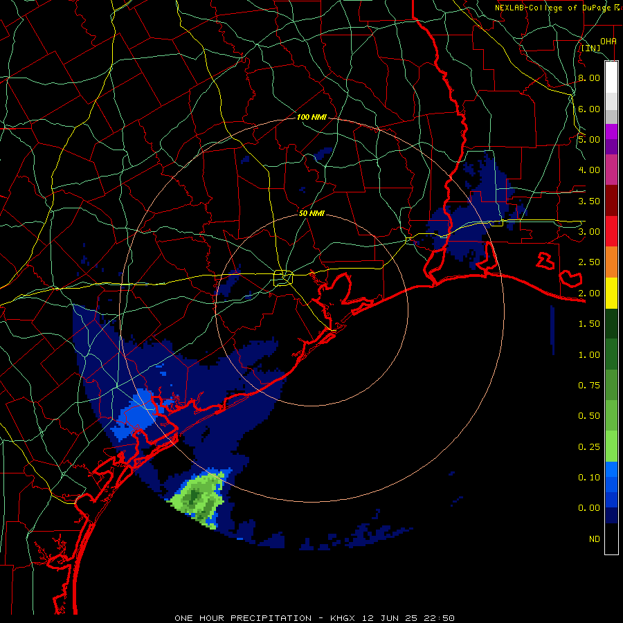Click the "ND" no-data label
This screenshot has width=623, height=623.
tap(595, 539)
